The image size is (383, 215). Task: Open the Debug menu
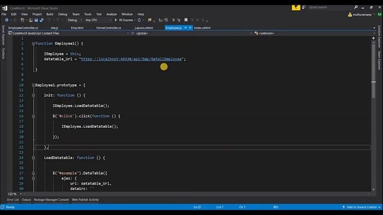[62, 14]
